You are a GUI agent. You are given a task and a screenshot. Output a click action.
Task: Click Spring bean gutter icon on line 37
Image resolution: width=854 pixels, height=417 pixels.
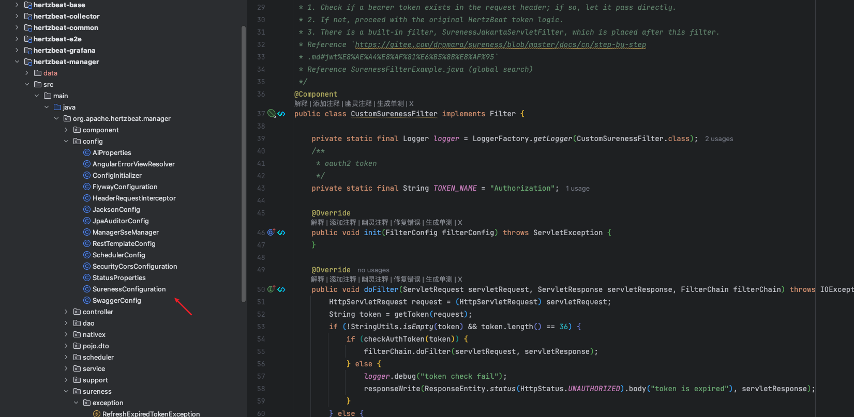(x=271, y=114)
